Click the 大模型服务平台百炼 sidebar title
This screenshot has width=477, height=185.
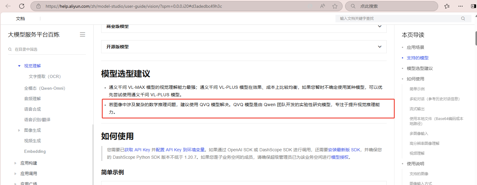pos(34,35)
